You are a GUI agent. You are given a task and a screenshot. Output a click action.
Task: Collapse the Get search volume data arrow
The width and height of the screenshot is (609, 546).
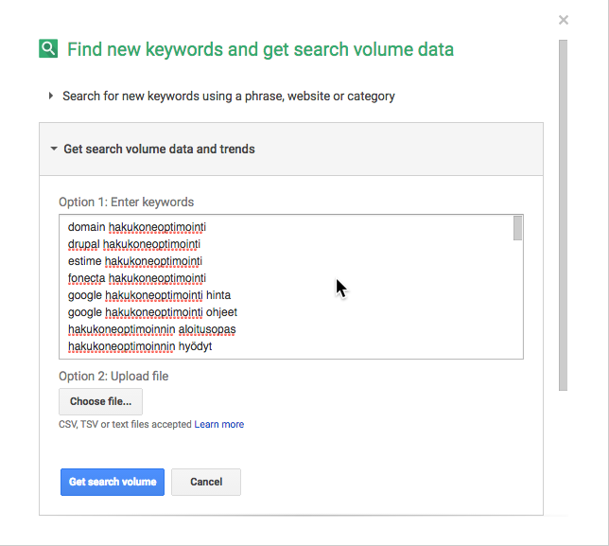[x=54, y=149]
